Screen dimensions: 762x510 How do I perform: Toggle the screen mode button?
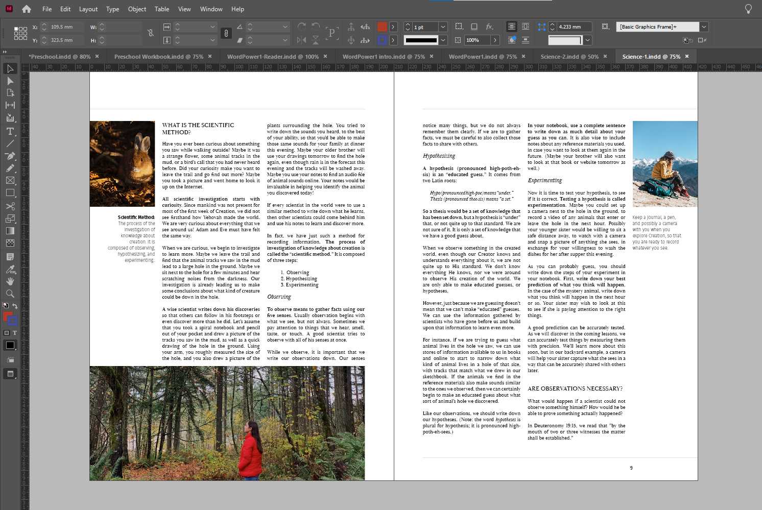click(10, 374)
